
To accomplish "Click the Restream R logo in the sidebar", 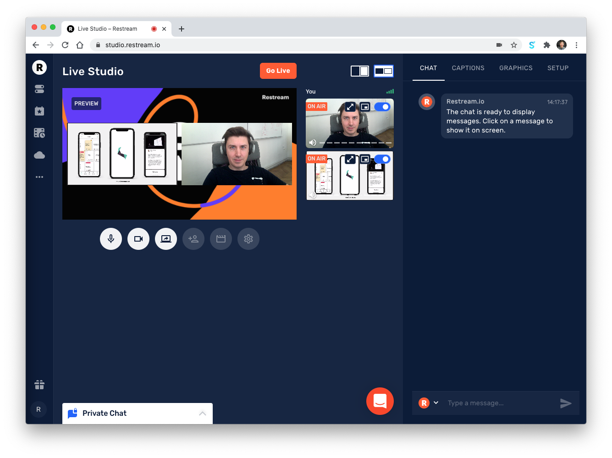I will click(39, 67).
